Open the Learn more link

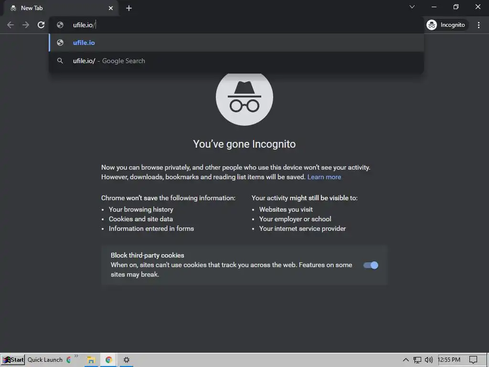(324, 177)
